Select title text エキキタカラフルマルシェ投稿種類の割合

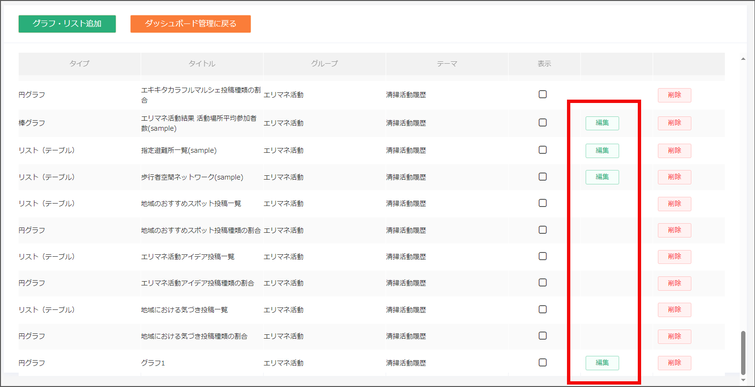click(201, 95)
